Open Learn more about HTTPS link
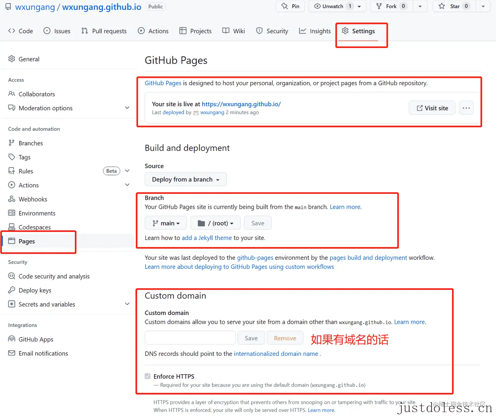Image resolution: width=496 pixels, height=418 pixels. tap(321, 410)
